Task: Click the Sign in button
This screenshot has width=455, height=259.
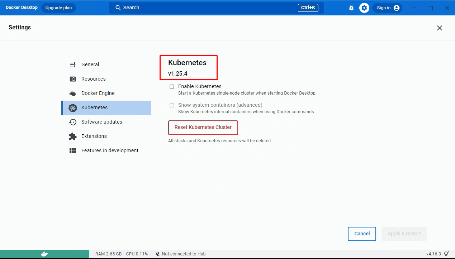Action: pos(387,8)
